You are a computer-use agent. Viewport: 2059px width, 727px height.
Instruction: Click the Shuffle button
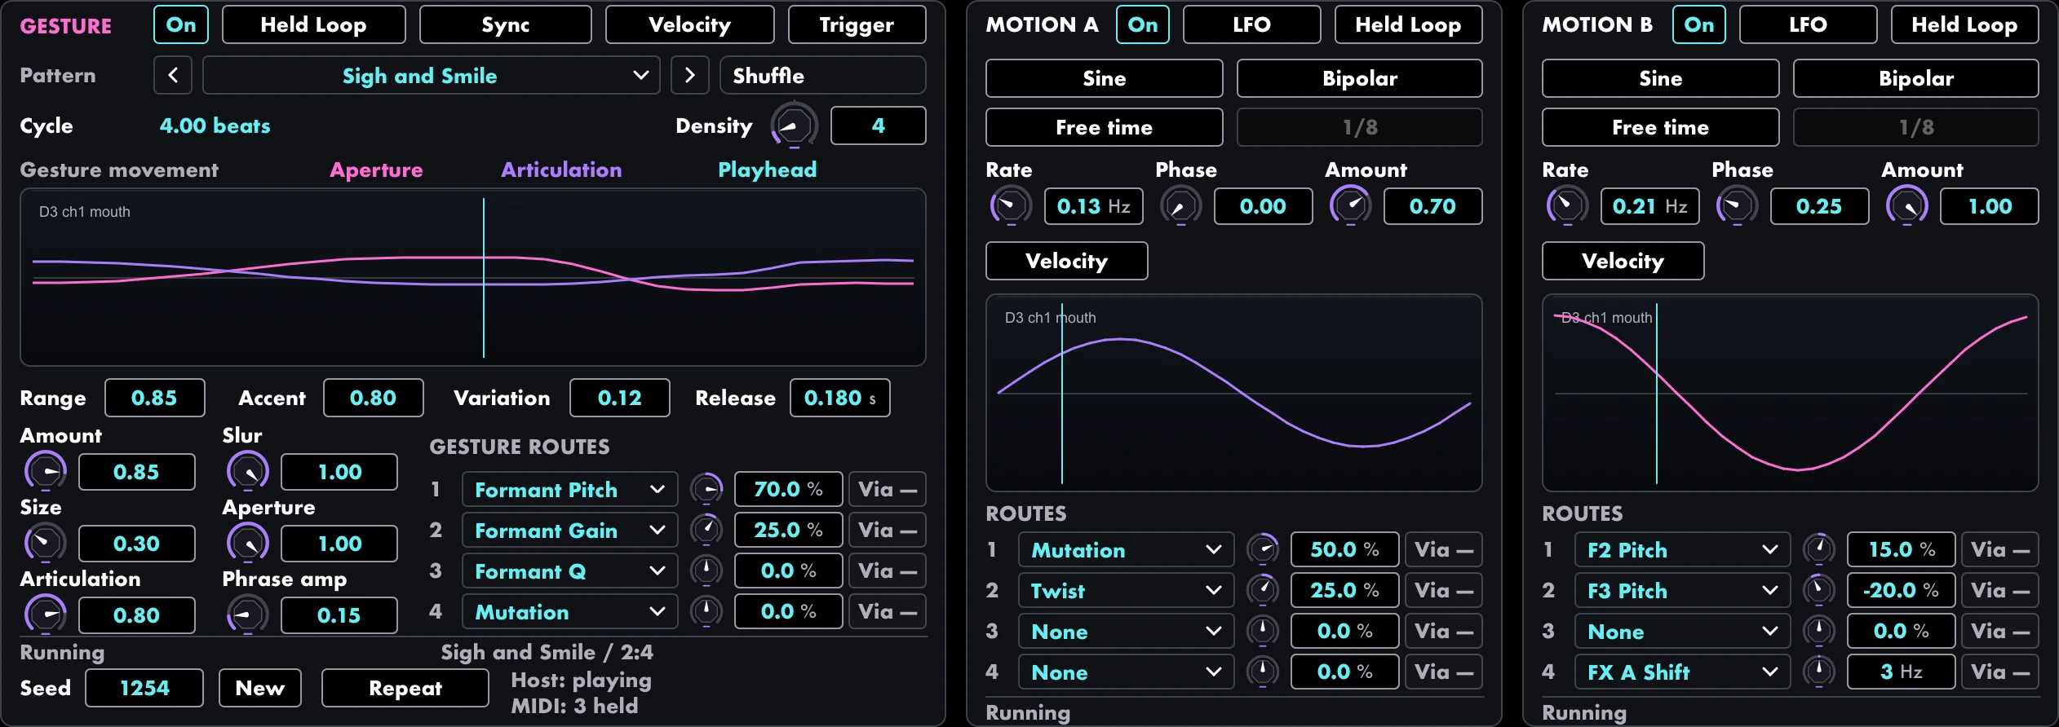[823, 76]
